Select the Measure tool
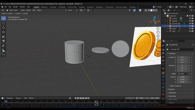Viewport: 195px width, 110px height. click(3, 50)
